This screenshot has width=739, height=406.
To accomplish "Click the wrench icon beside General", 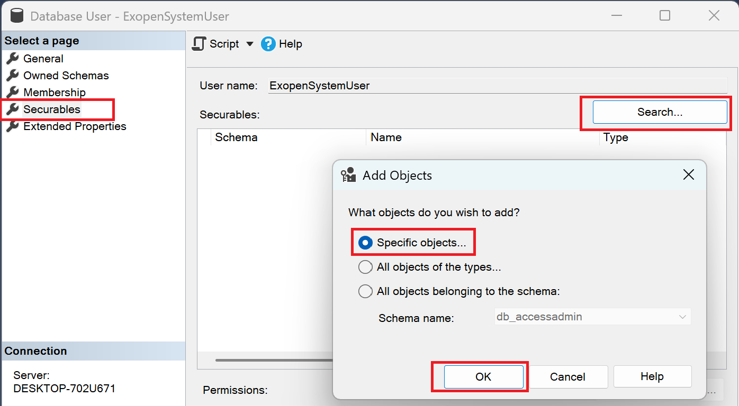I will pyautogui.click(x=12, y=59).
